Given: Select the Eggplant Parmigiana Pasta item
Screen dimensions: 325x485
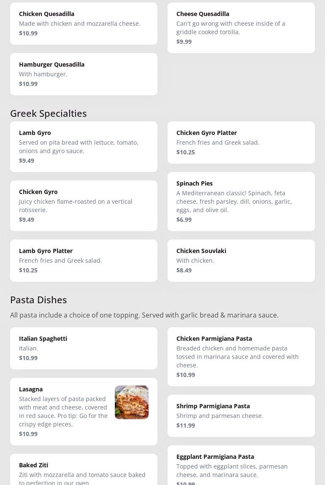Looking at the screenshot, I should pos(241,466).
